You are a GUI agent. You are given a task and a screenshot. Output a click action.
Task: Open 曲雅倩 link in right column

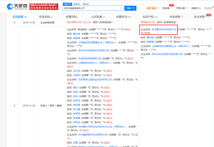point(150,42)
